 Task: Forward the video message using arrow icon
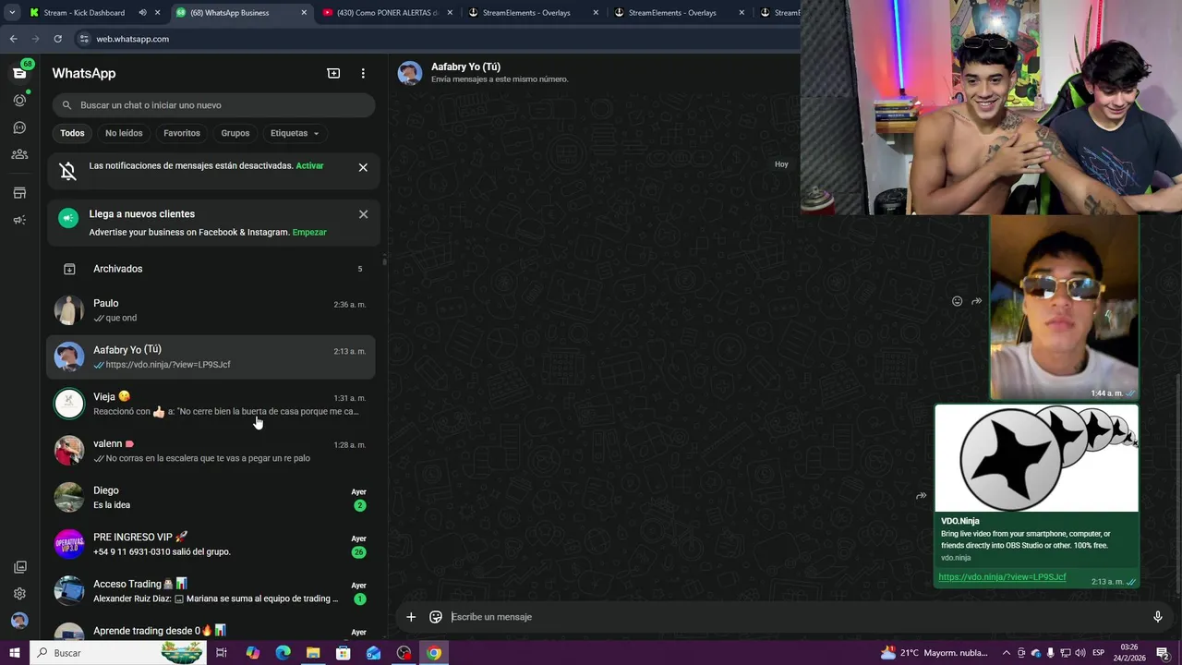pyautogui.click(x=977, y=301)
